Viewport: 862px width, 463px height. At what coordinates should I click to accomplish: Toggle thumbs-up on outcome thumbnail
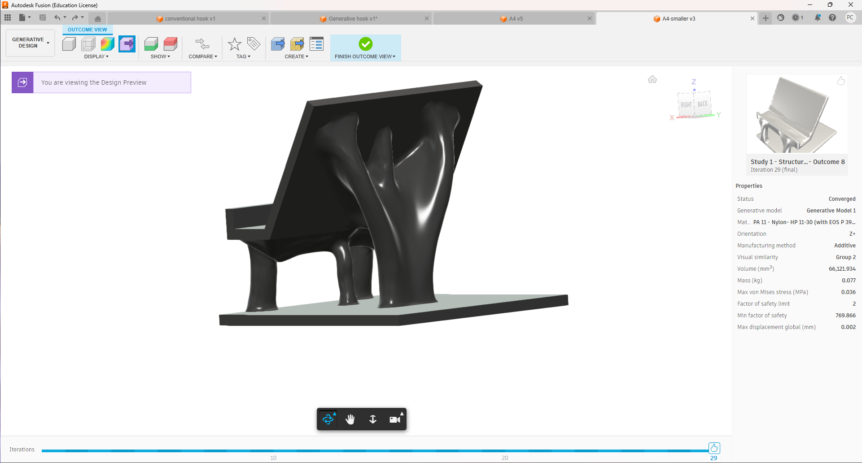point(841,81)
